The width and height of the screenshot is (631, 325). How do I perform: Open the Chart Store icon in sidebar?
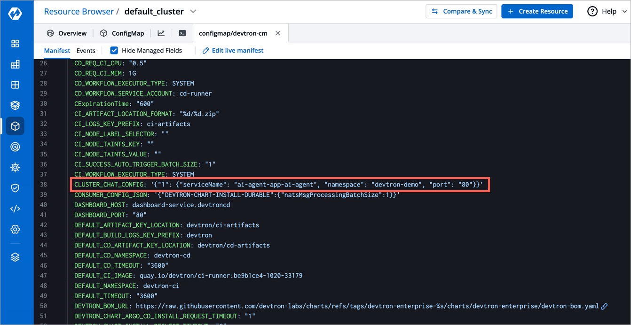(15, 106)
